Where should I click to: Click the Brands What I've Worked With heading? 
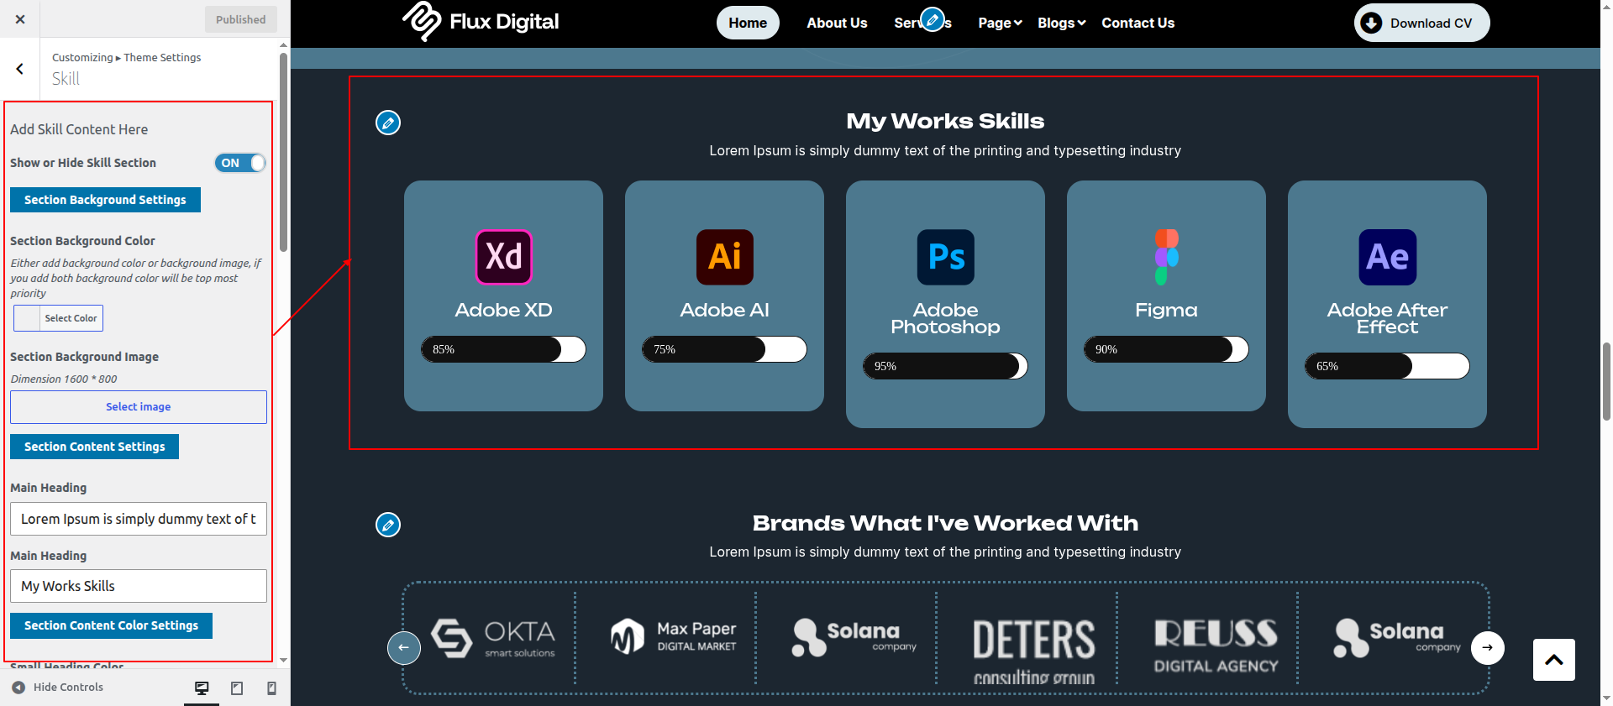(x=945, y=523)
